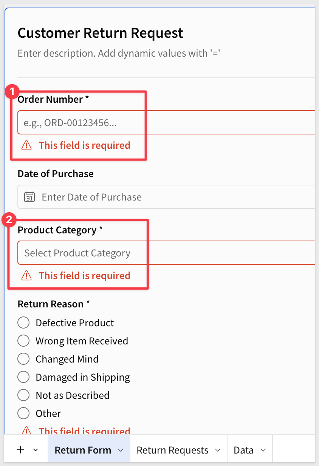The height and width of the screenshot is (466, 319).
Task: Click the warning icon under Order Number
Action: point(26,145)
